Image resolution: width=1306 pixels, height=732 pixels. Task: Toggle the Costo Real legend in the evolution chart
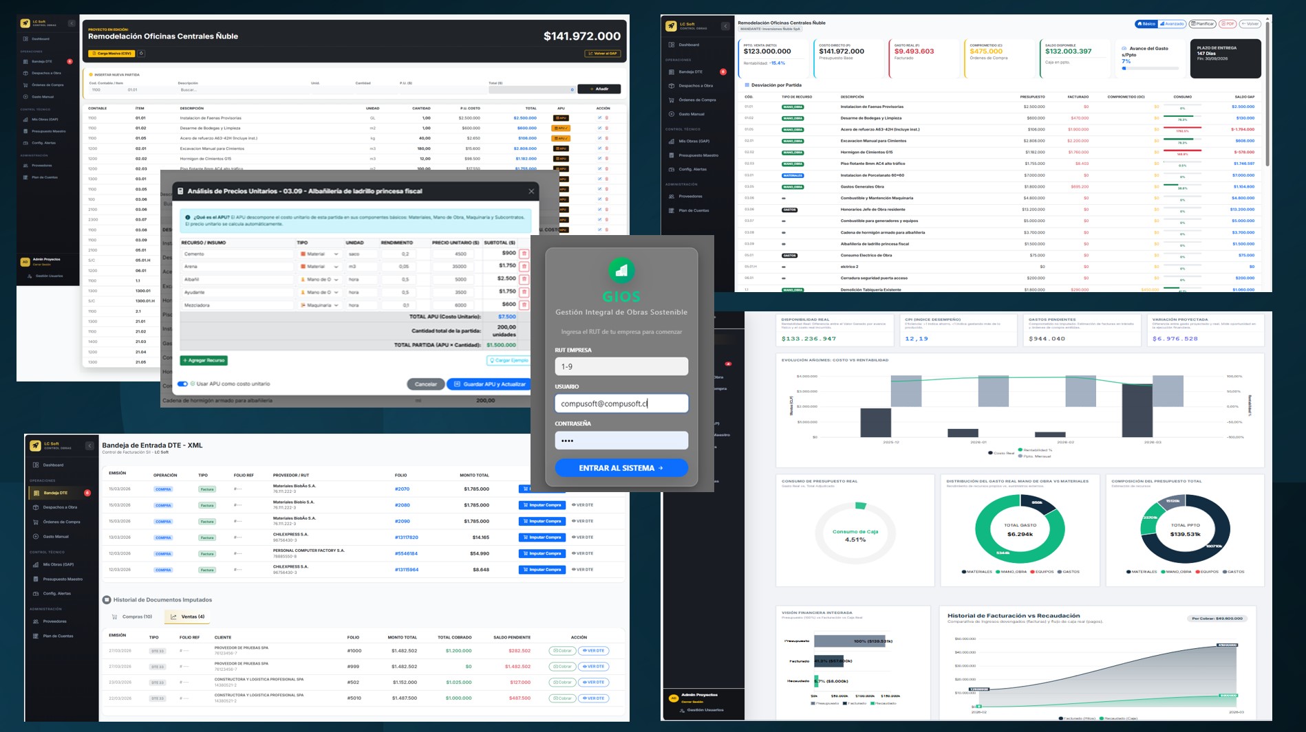click(1001, 453)
